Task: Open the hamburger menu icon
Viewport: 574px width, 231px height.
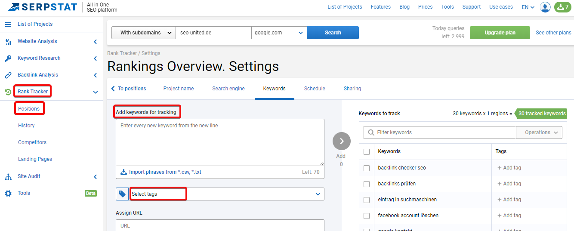Action: (8, 24)
